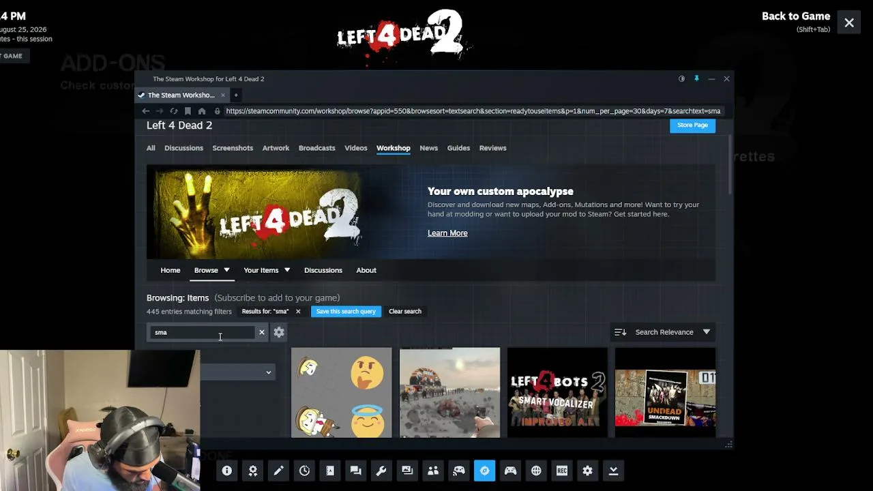Click the Store Page button

[x=692, y=125]
